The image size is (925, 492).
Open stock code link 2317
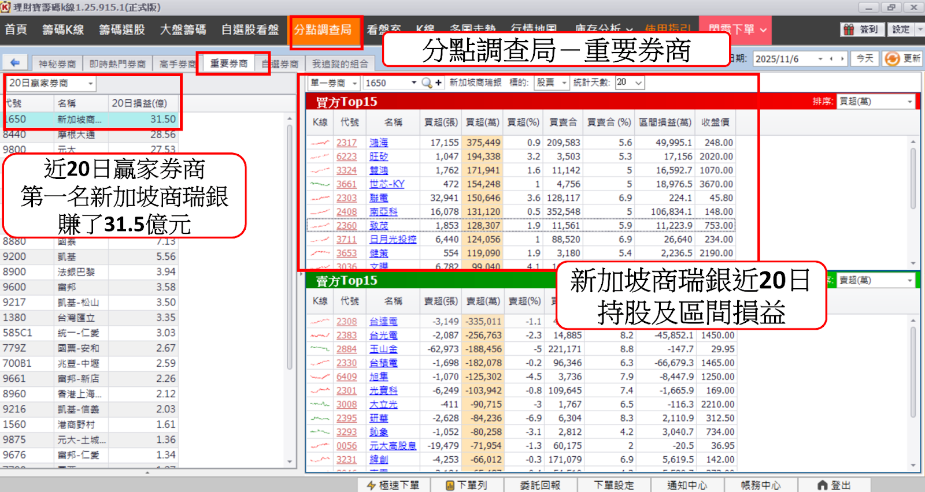click(347, 143)
